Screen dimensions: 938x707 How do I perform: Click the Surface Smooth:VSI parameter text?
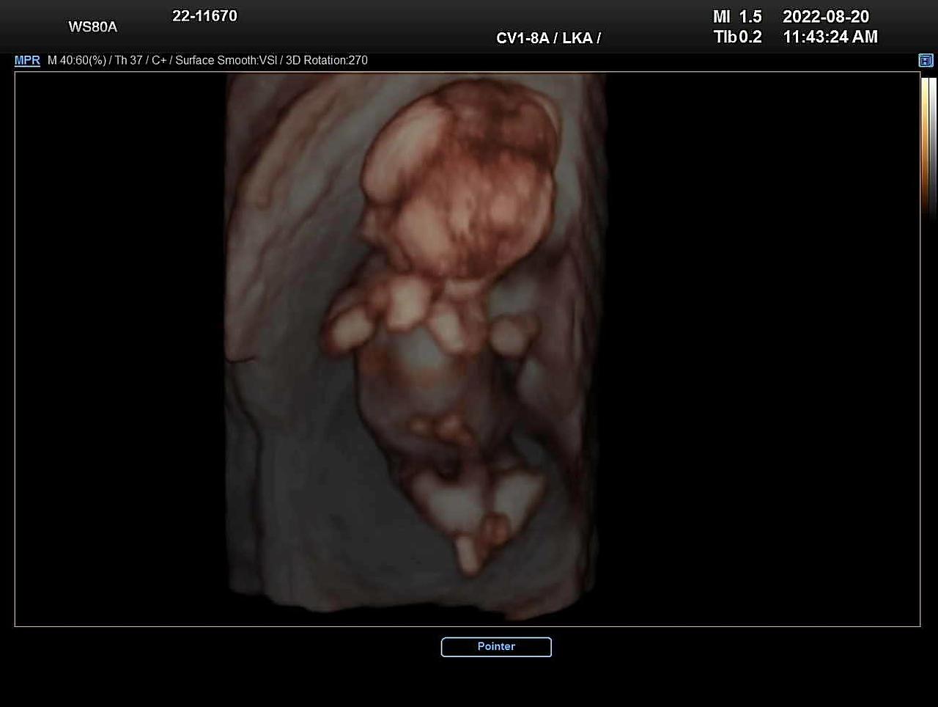(x=226, y=60)
